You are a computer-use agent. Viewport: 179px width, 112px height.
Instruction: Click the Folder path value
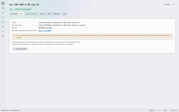59,23
